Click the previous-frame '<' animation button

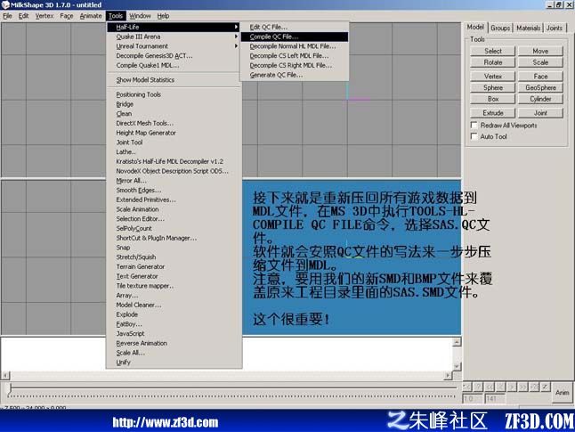500,387
